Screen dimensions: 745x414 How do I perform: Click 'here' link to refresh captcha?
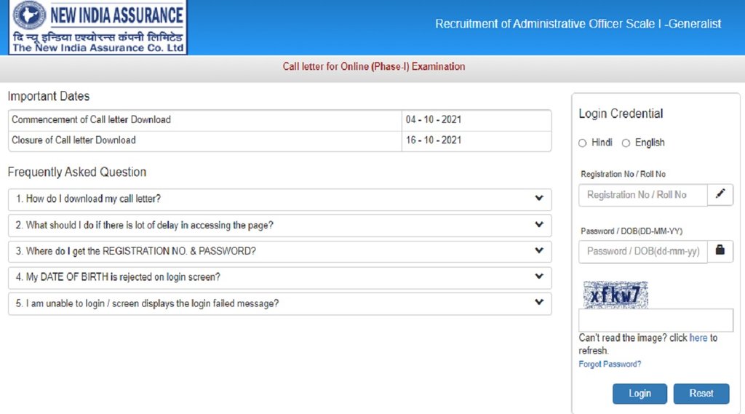[698, 338]
